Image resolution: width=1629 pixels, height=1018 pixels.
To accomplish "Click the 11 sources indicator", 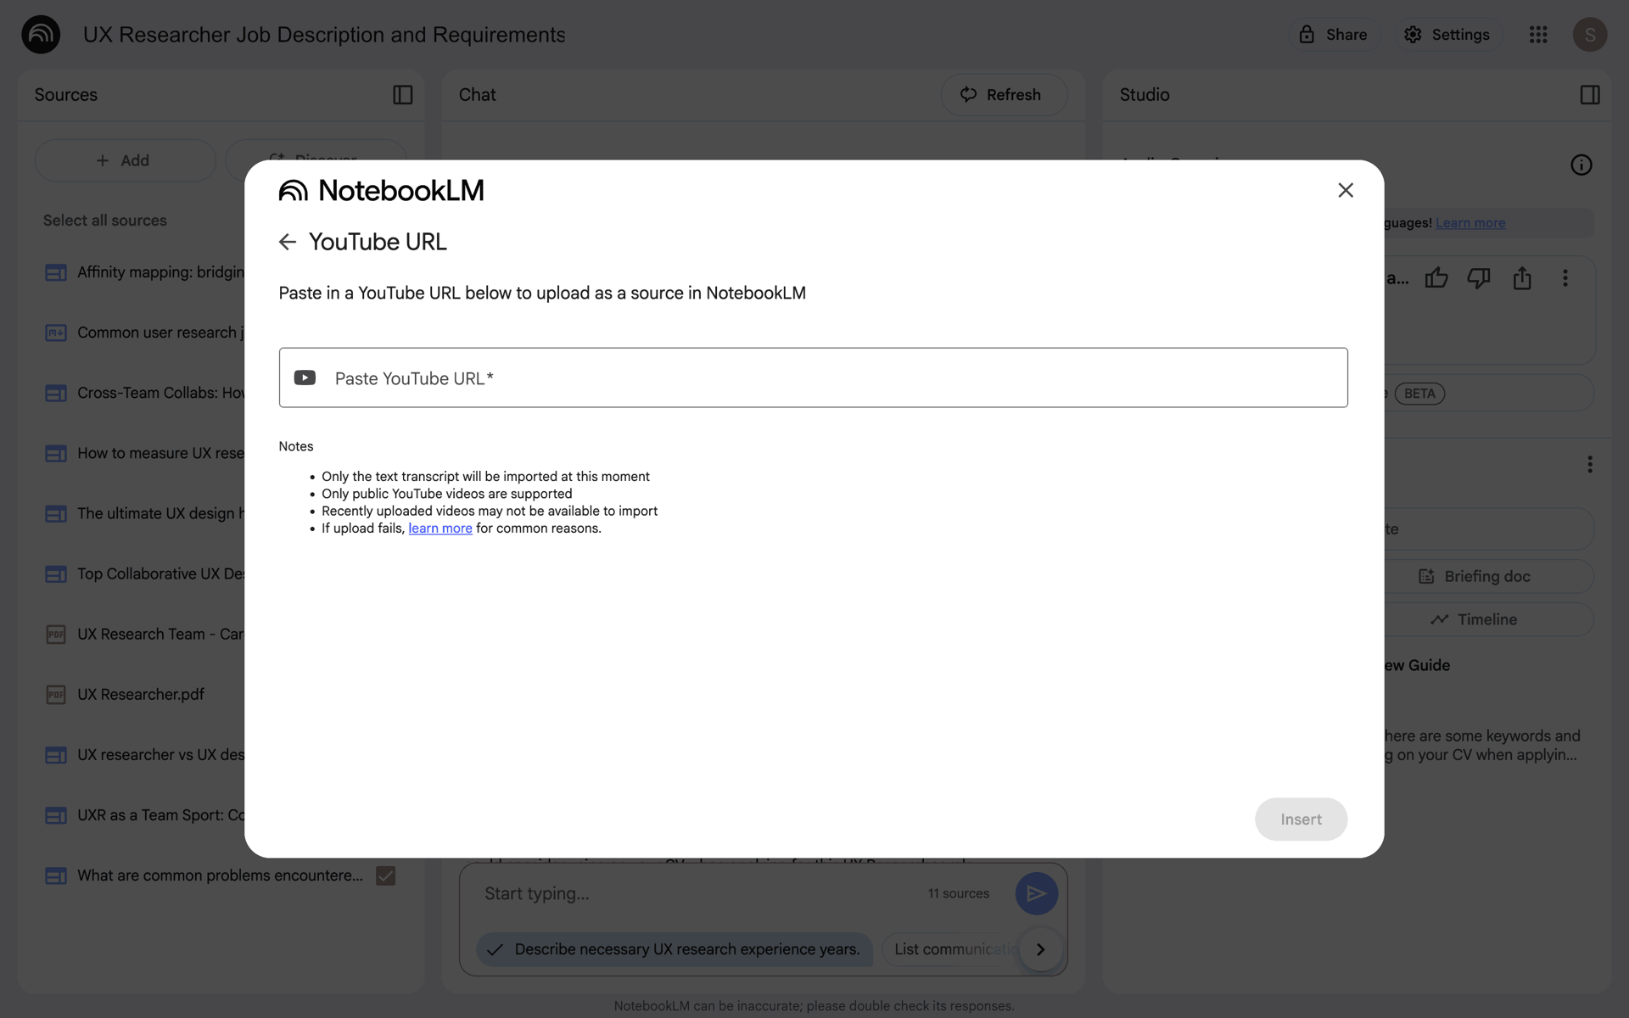I will 958,893.
